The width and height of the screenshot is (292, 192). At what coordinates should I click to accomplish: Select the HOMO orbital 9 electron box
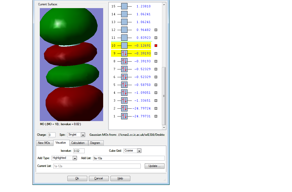124,53
